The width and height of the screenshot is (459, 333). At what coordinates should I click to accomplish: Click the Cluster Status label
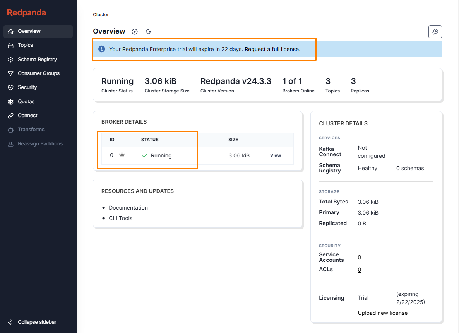[117, 91]
